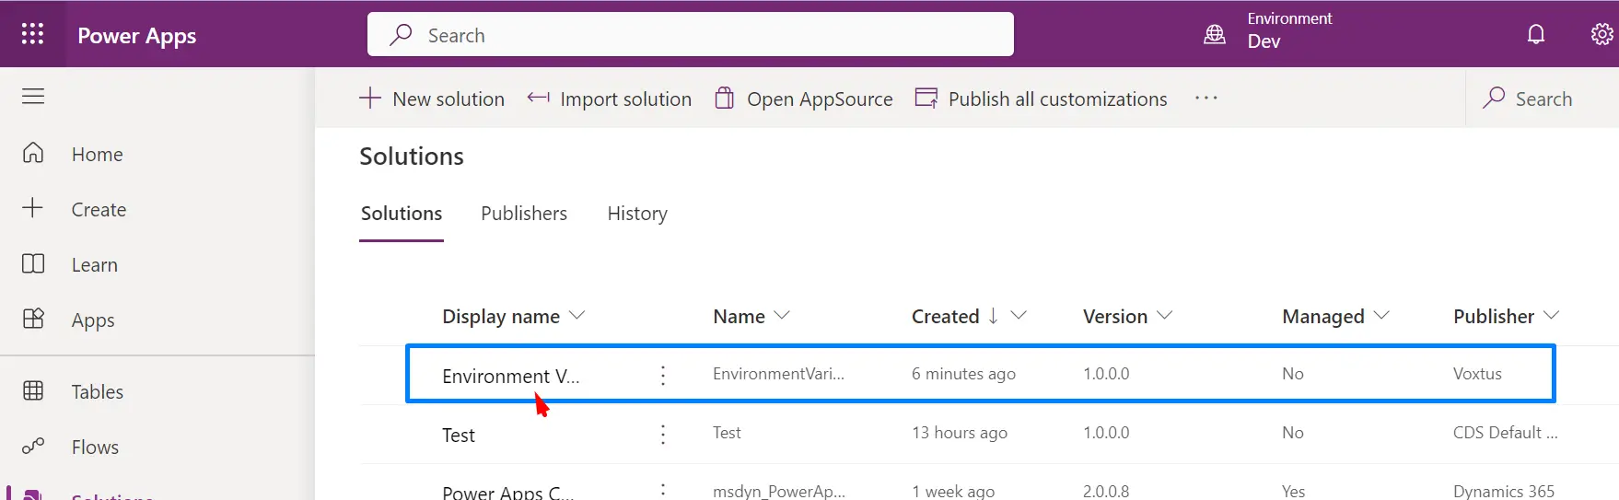Click the msdyn_PowerAp... name cell
The height and width of the screenshot is (500, 1619).
tap(779, 491)
